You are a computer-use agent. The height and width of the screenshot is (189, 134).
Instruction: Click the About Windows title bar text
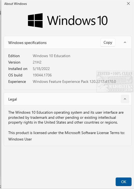point(15,4)
